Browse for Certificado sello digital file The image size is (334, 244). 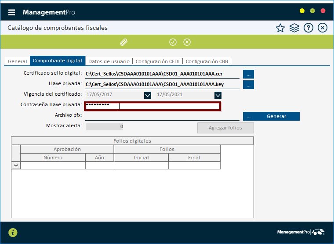(248, 74)
